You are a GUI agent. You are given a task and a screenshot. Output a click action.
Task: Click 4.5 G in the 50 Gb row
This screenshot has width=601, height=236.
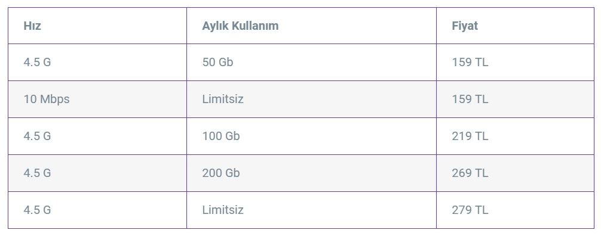tap(37, 63)
